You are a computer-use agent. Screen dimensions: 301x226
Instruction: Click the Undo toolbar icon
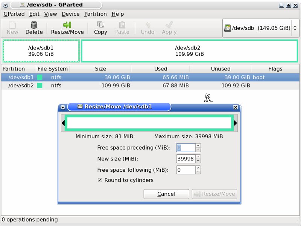[147, 25]
